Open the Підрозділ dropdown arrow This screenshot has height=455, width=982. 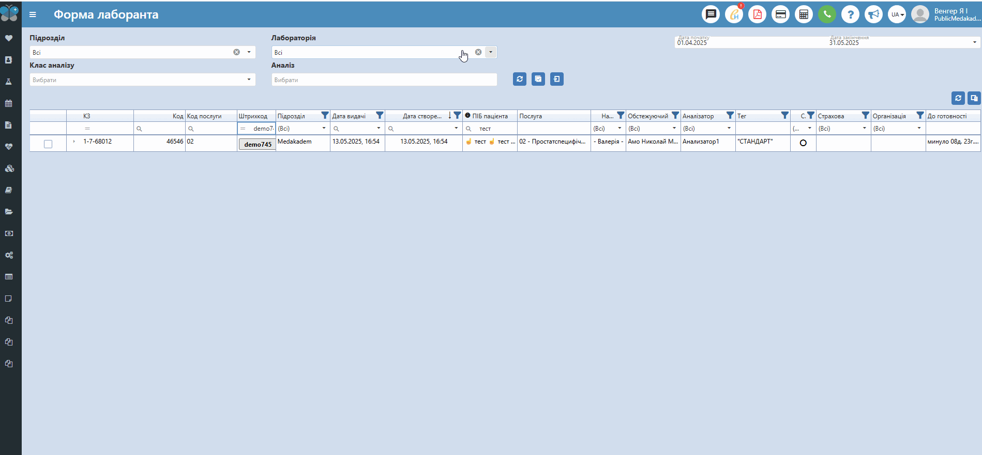coord(249,52)
